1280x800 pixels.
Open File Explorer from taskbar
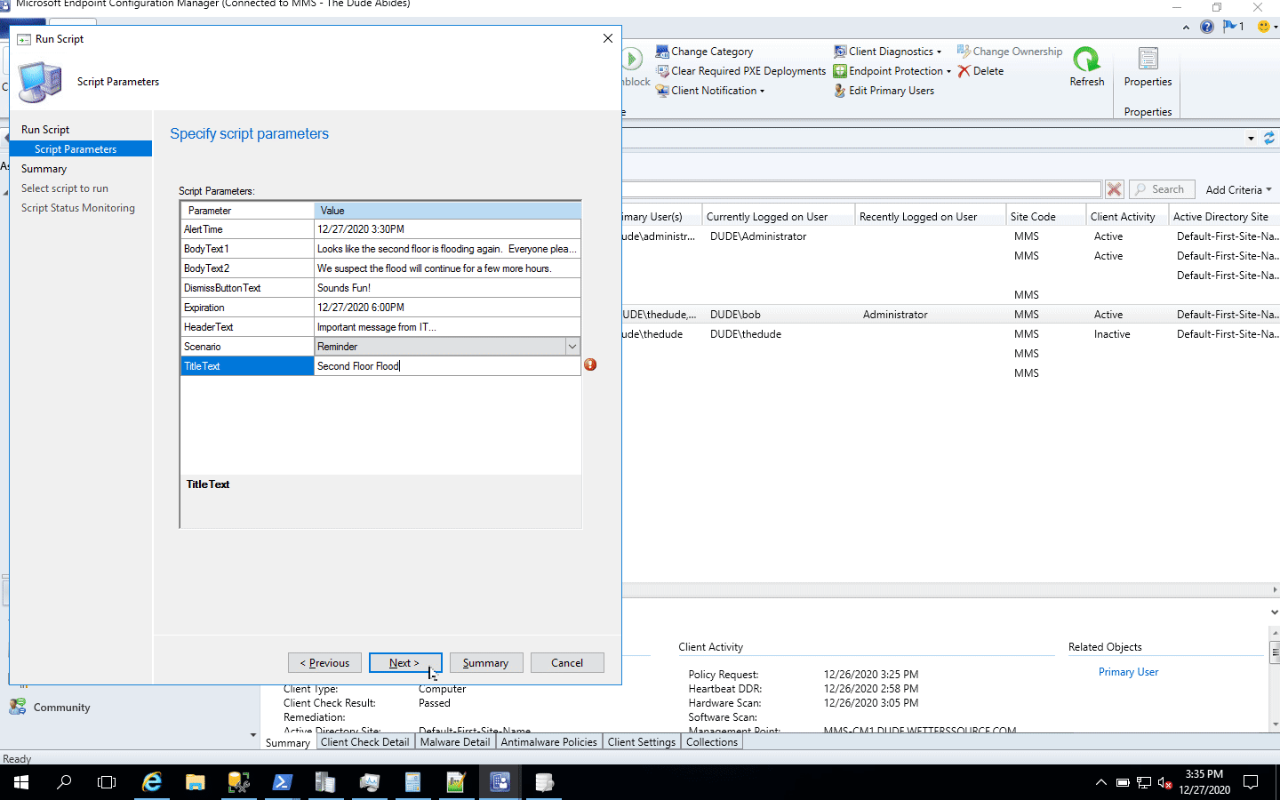tap(196, 782)
